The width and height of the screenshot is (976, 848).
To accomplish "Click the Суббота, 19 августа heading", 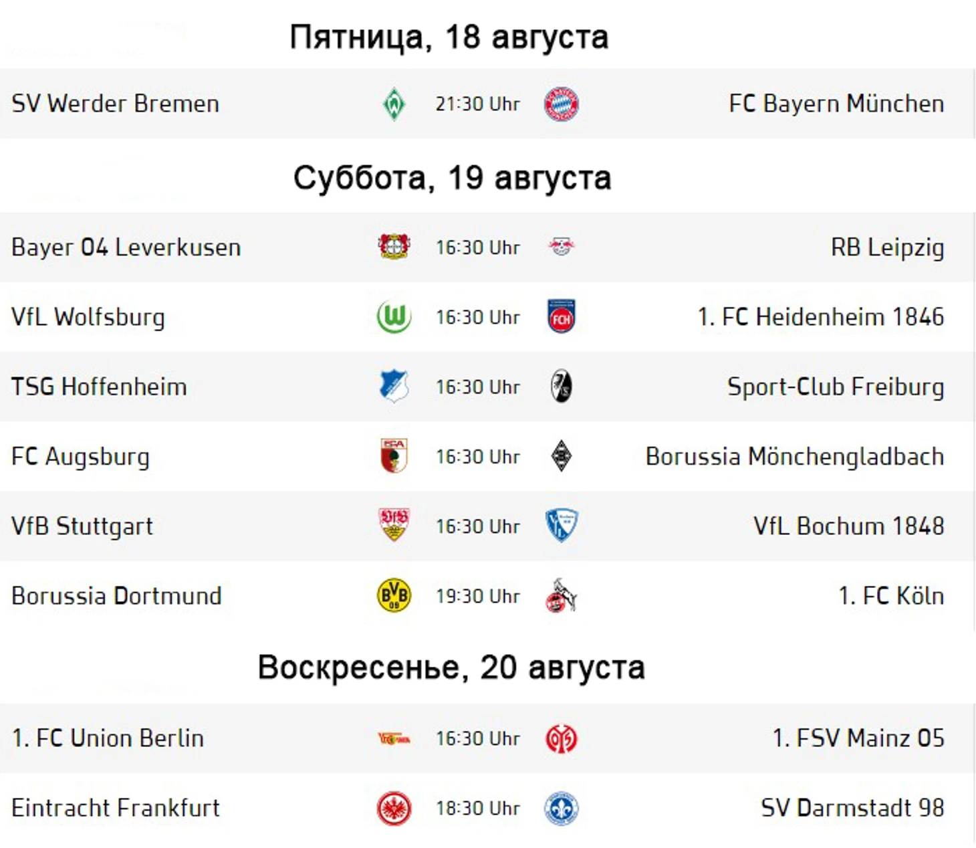I will (453, 178).
